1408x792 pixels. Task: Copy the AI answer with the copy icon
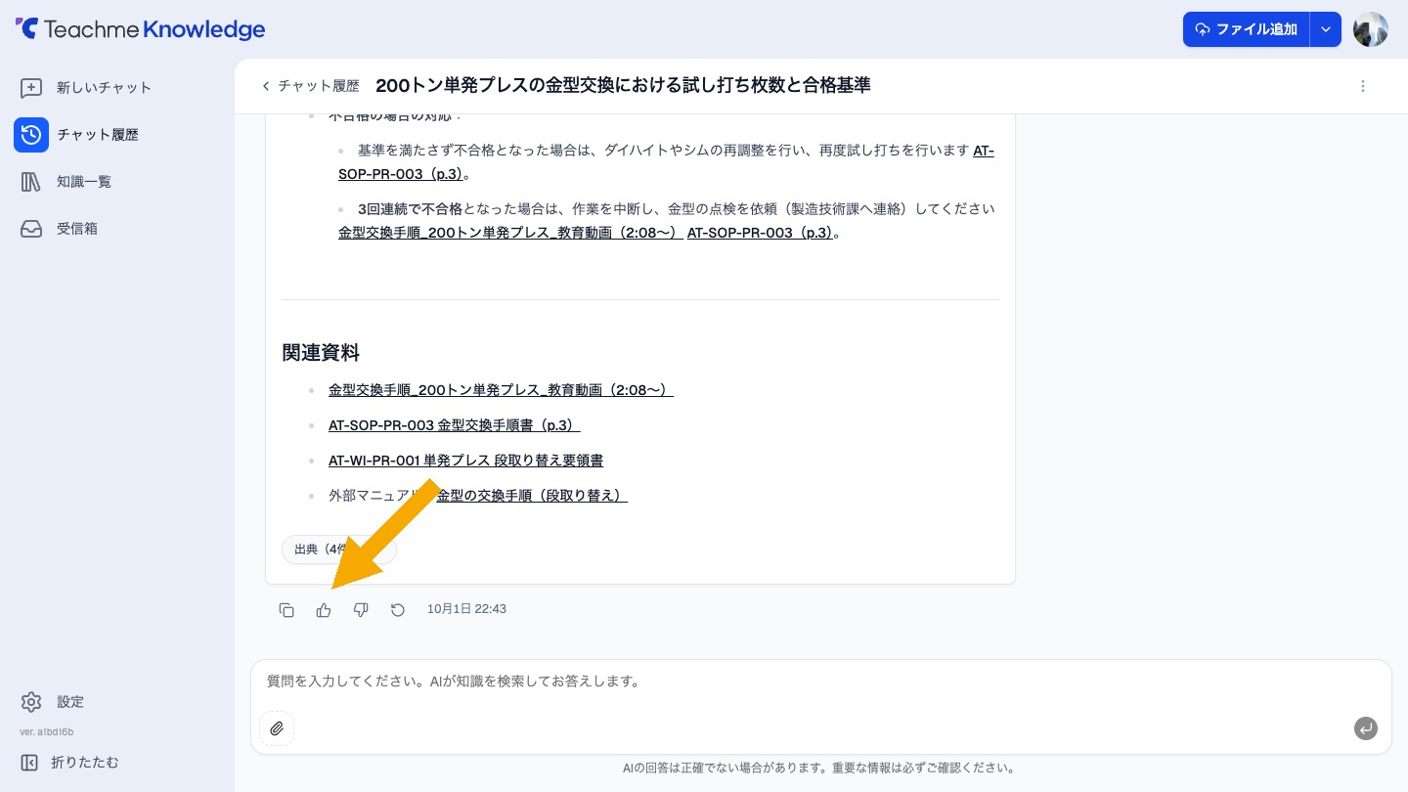tap(286, 610)
